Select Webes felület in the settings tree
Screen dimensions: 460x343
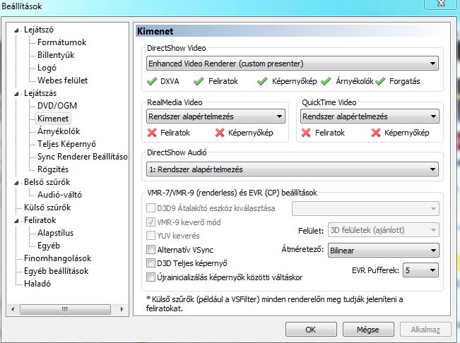click(62, 80)
